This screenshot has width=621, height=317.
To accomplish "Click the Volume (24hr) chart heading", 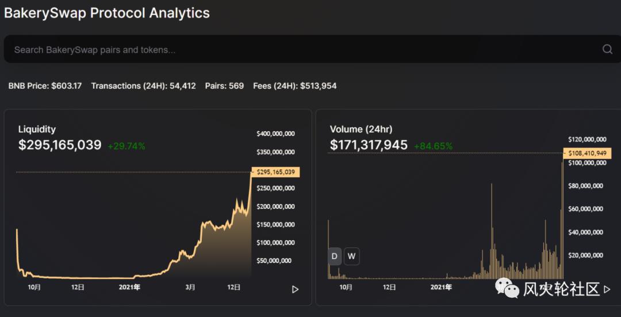I will (361, 129).
